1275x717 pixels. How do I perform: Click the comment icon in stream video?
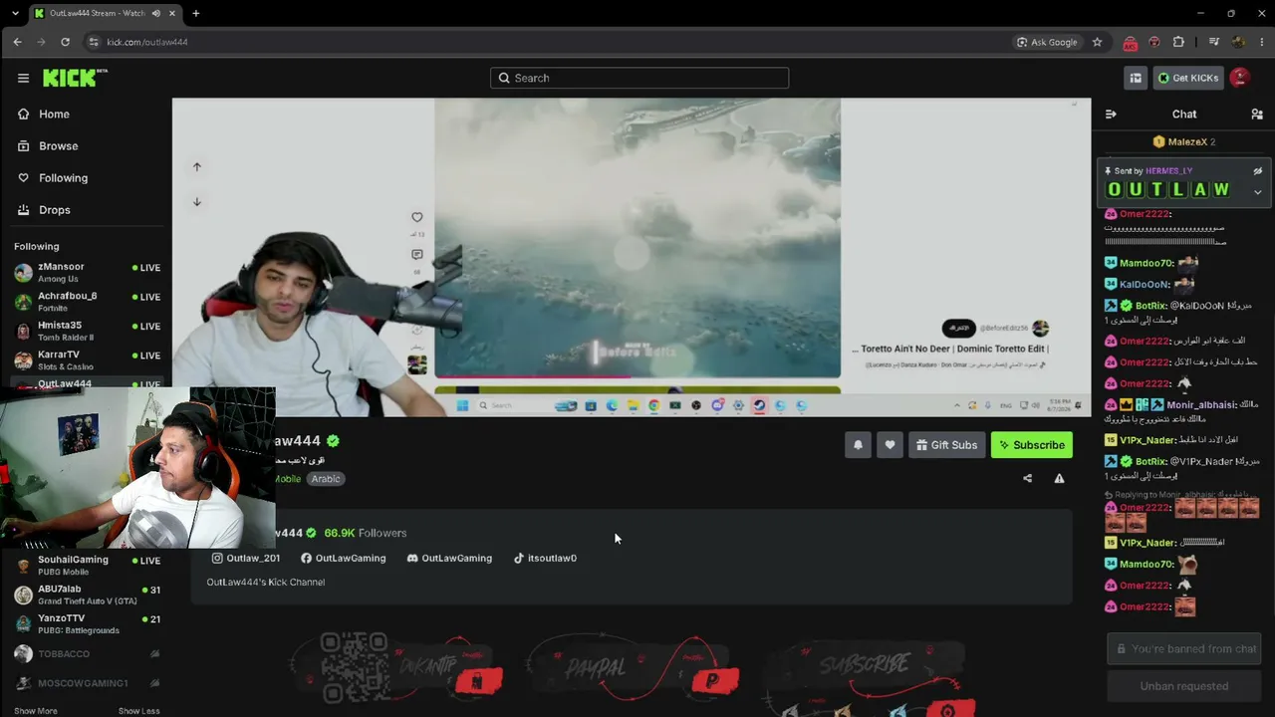coord(417,255)
